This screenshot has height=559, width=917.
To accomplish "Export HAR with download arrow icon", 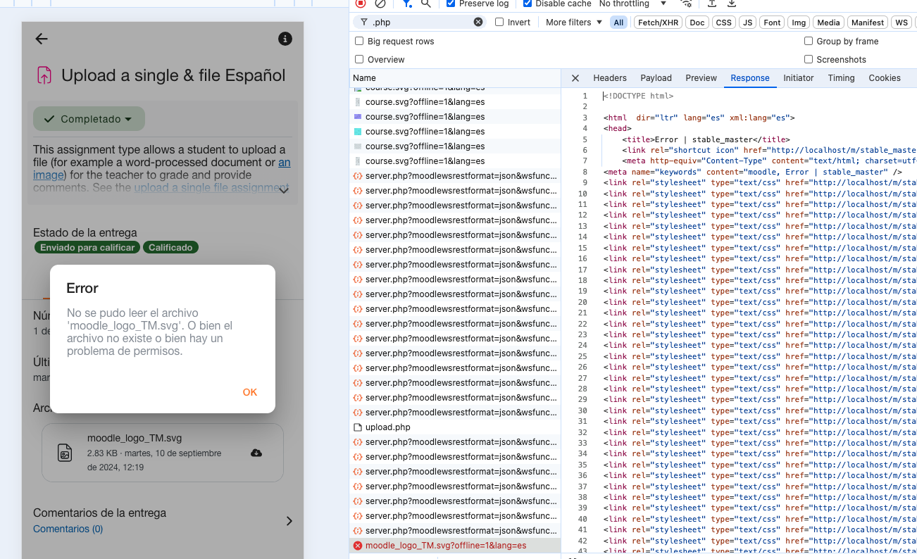I will (732, 4).
